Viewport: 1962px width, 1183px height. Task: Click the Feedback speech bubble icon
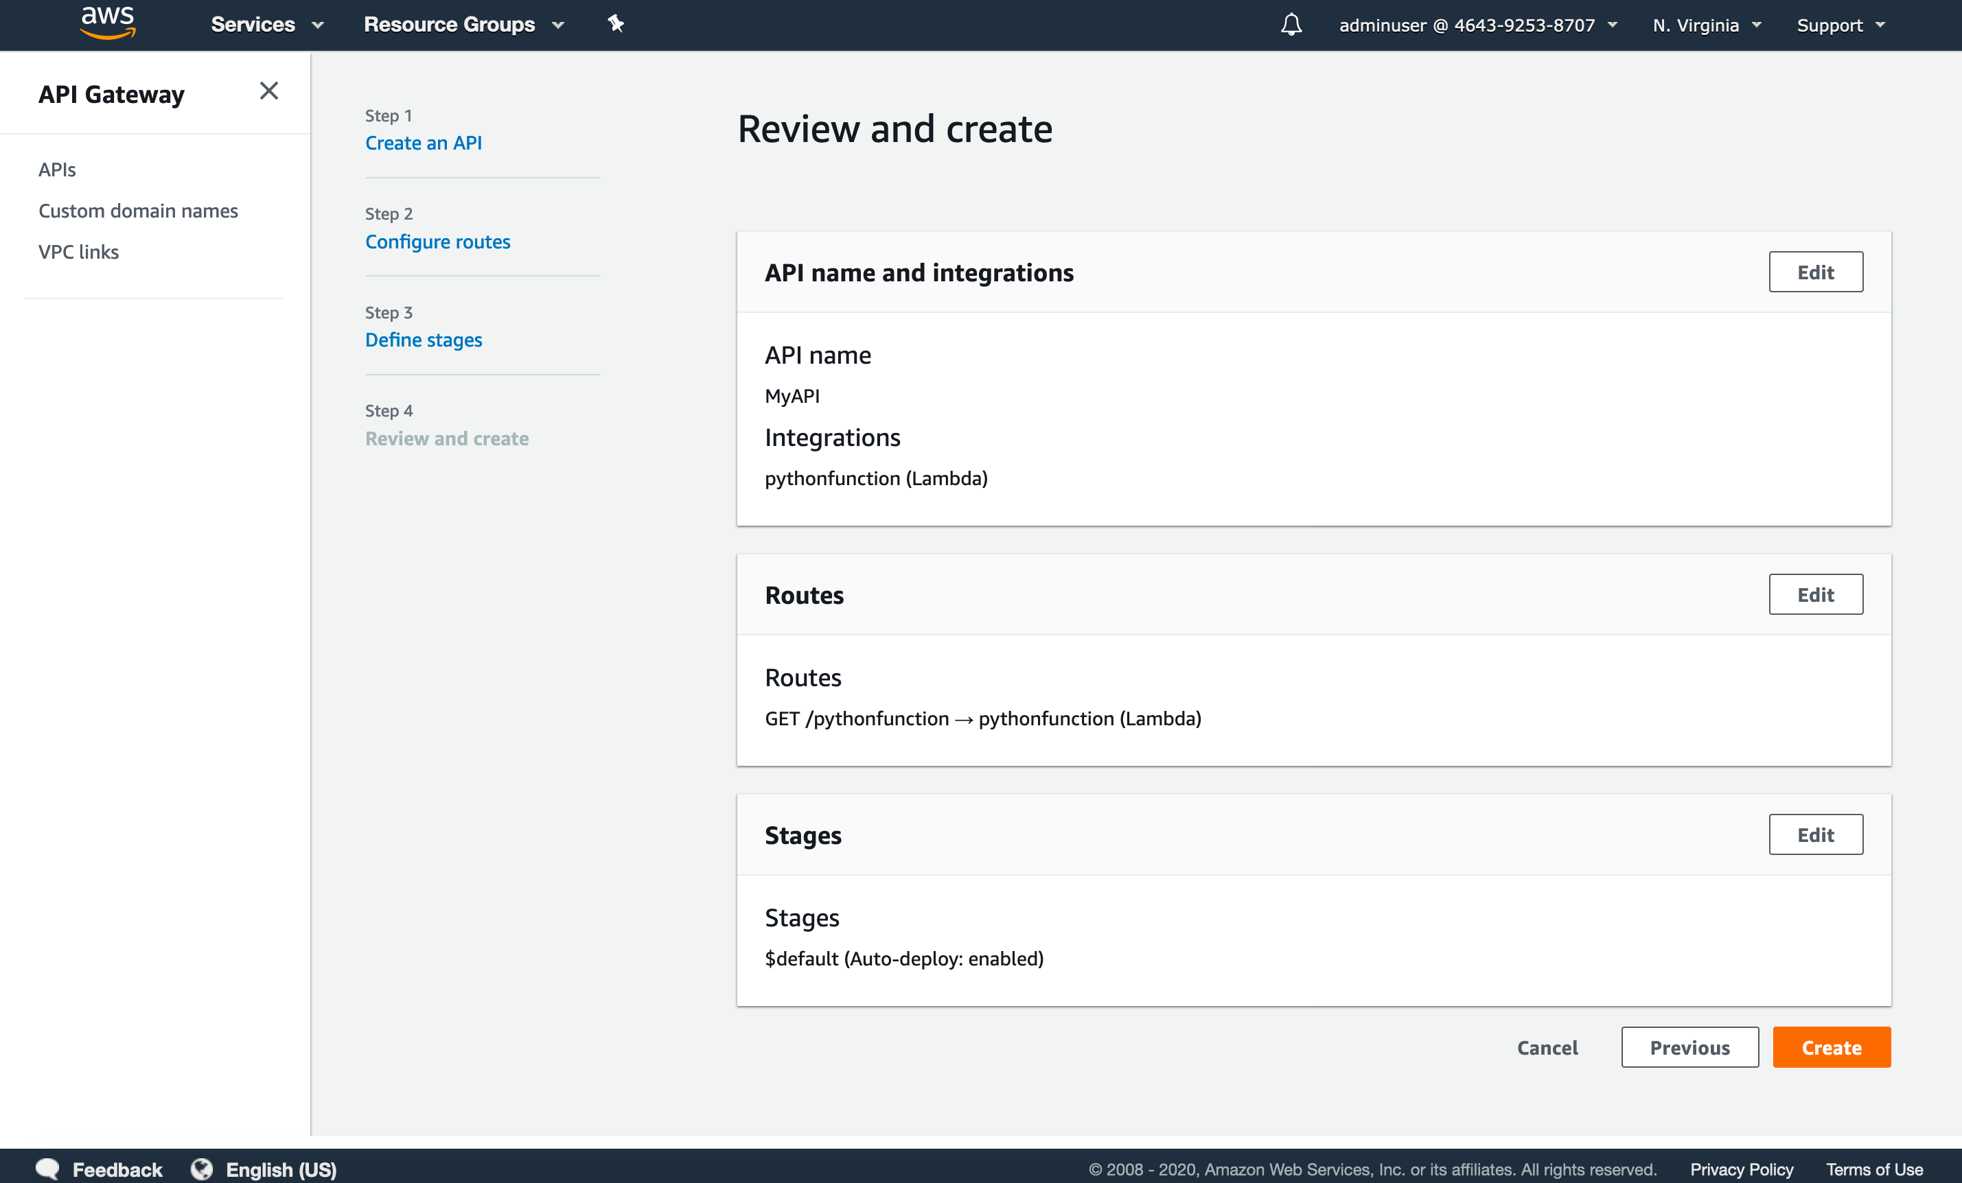(x=48, y=1168)
